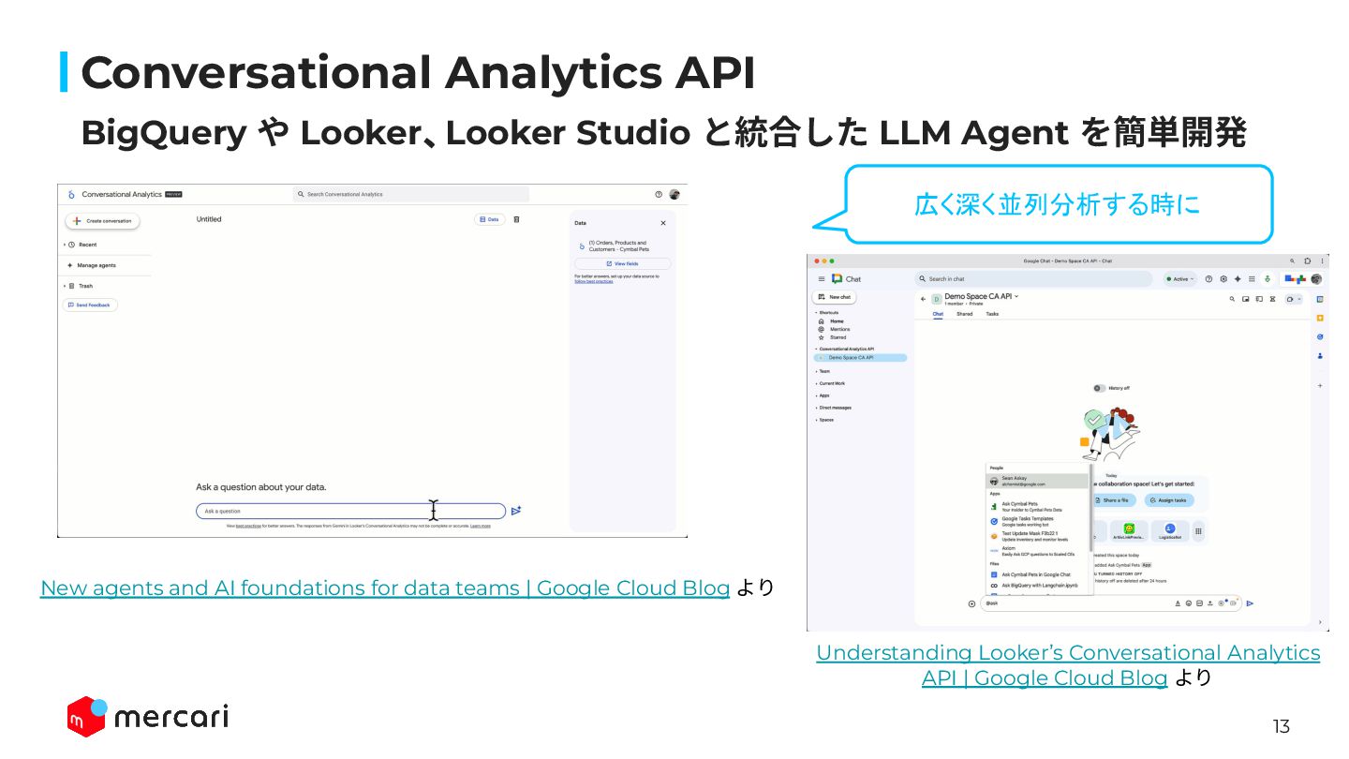This screenshot has width=1349, height=759.
Task: Expand the Team section
Action: click(816, 371)
